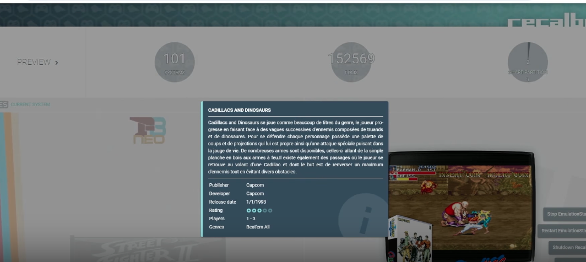
Task: Click the Shutdown Recalbox button
Action: (567, 248)
